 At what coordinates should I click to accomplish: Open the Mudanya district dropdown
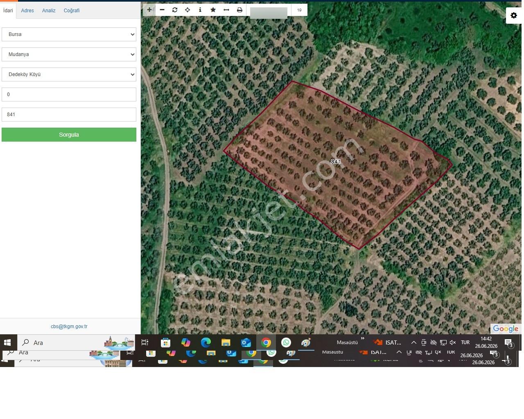pyautogui.click(x=69, y=54)
